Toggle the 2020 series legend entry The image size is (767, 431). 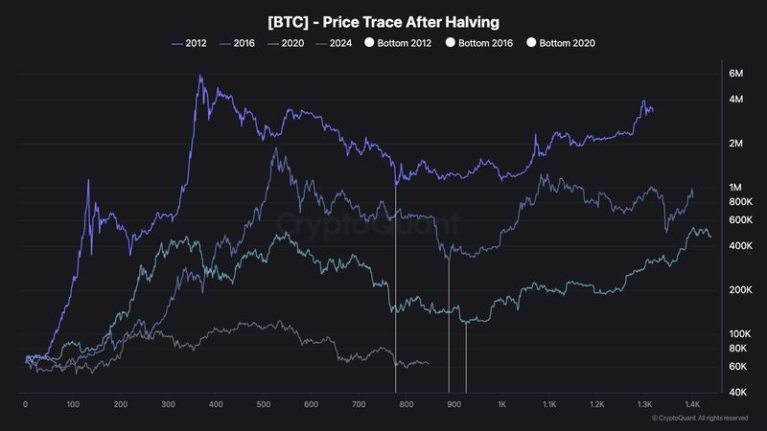[286, 43]
